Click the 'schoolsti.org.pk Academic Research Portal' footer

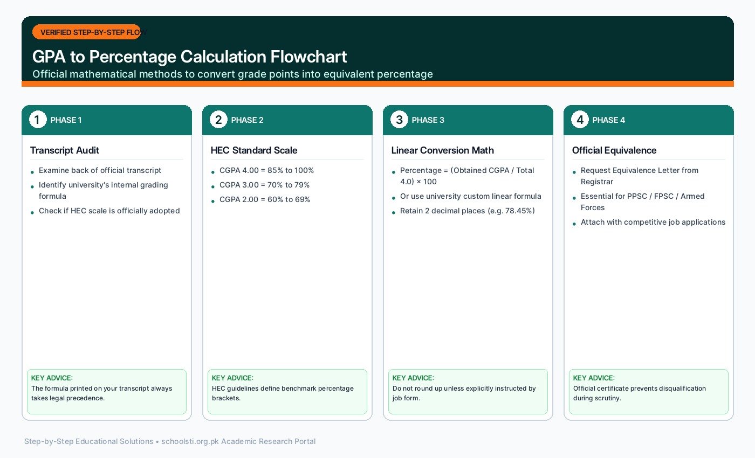pyautogui.click(x=238, y=441)
